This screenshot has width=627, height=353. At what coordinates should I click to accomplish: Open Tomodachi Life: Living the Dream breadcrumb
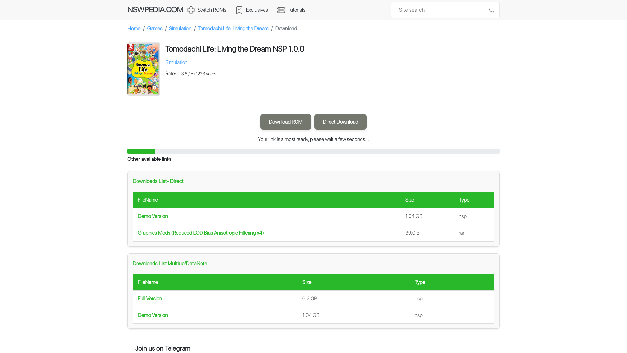click(x=233, y=29)
